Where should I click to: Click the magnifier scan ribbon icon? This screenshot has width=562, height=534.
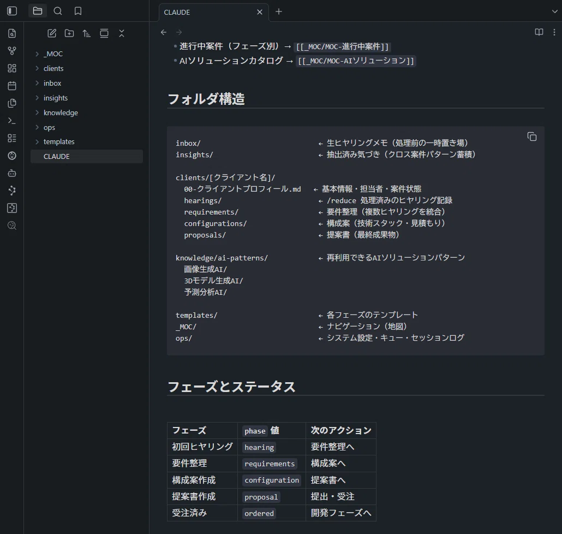point(12,226)
